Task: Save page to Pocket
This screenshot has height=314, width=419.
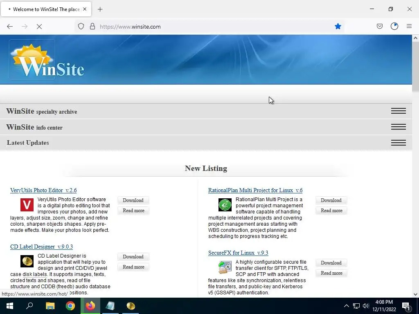Action: (x=379, y=26)
